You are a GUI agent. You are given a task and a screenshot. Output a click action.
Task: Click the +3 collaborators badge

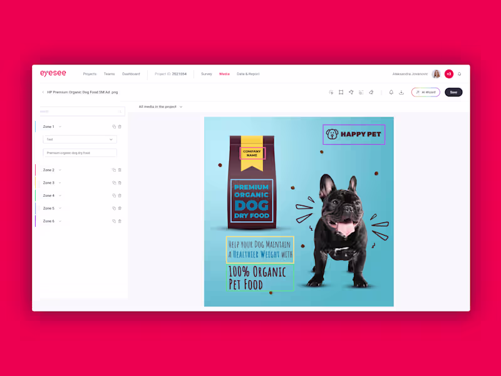[449, 74]
